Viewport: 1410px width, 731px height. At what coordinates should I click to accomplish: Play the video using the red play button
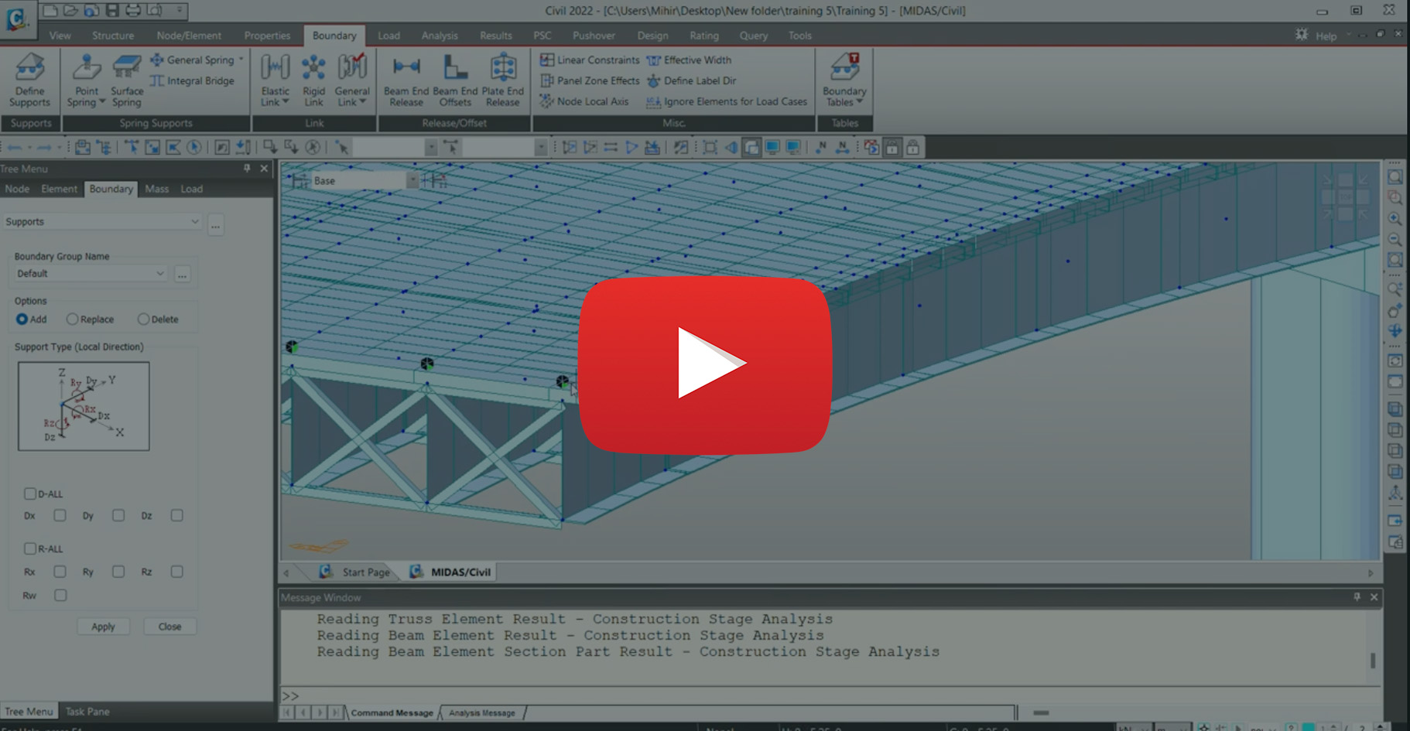pyautogui.click(x=705, y=364)
